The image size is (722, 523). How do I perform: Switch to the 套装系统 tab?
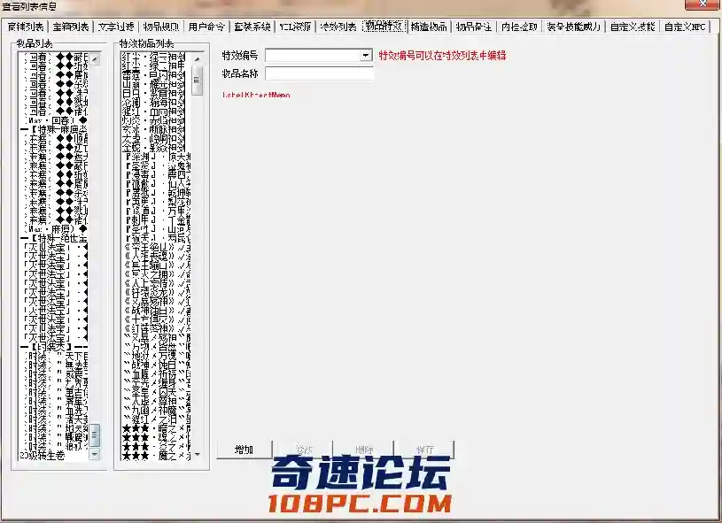tap(252, 27)
